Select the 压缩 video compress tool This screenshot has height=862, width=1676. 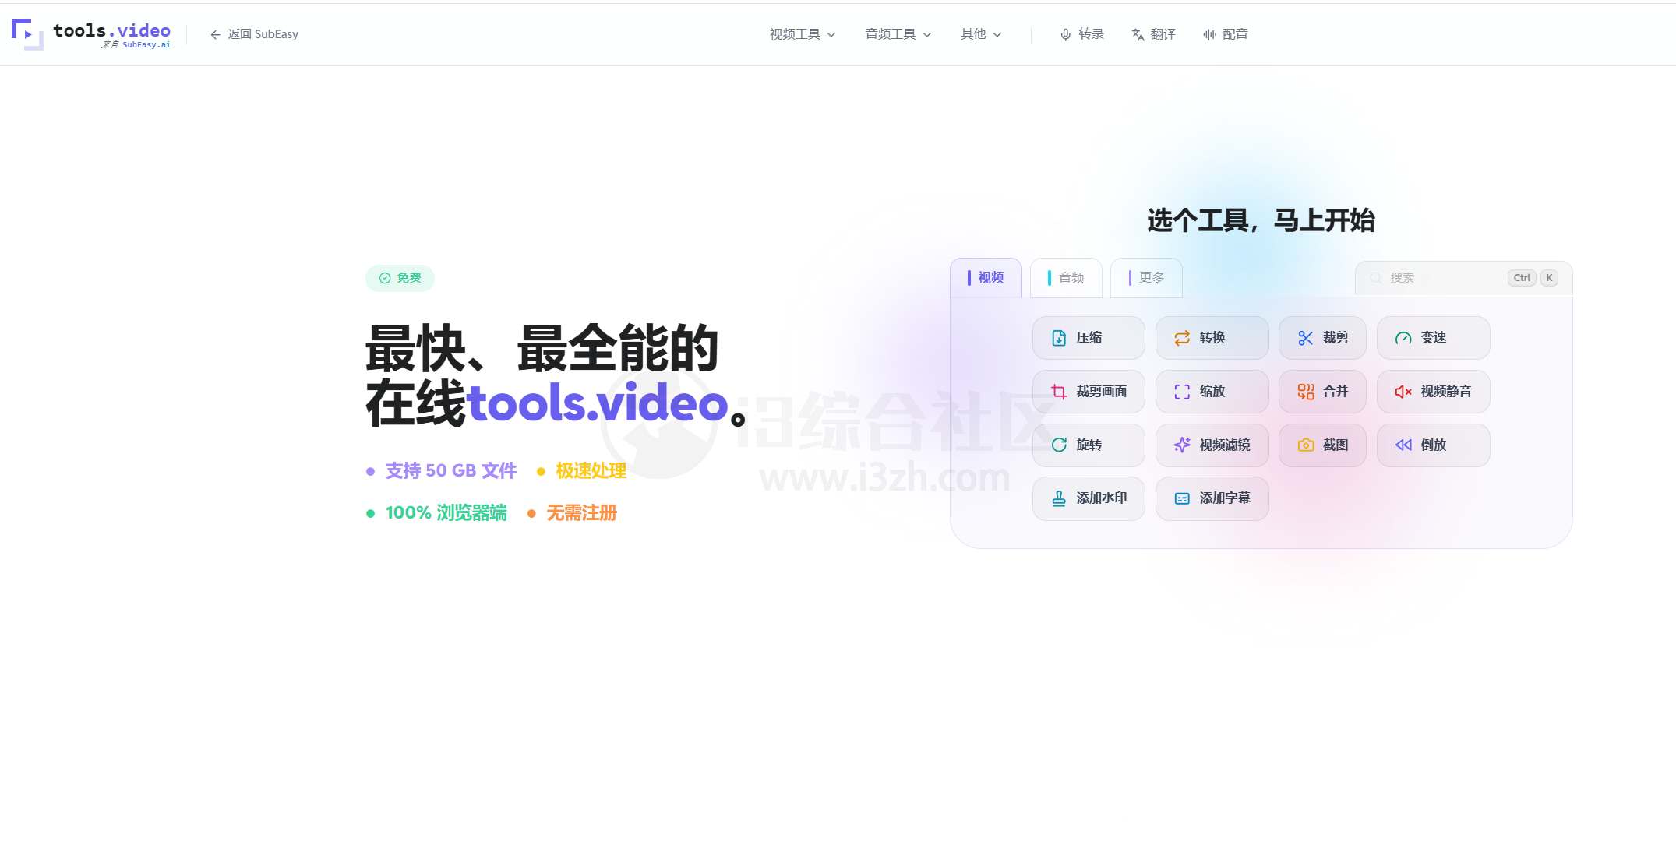[x=1089, y=338]
